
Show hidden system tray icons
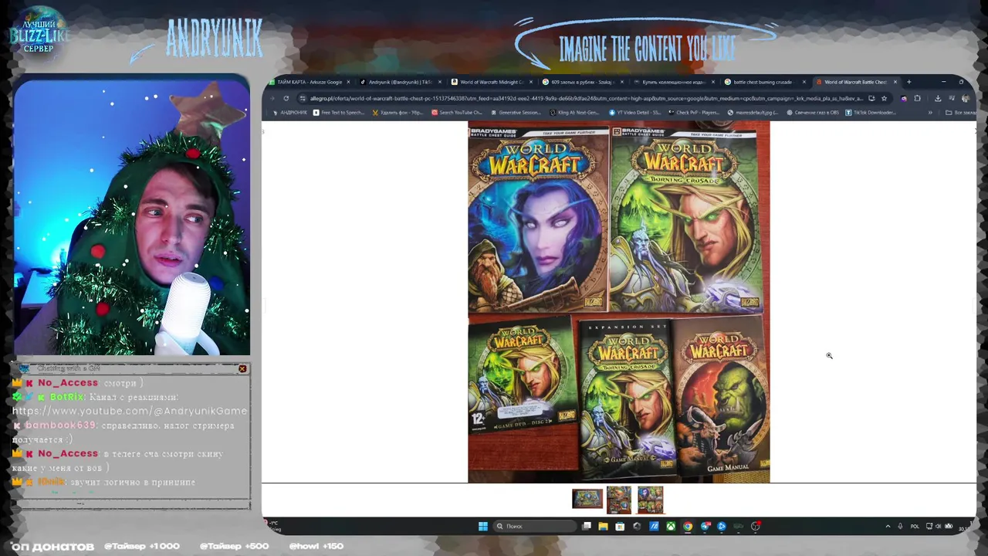pyautogui.click(x=888, y=526)
